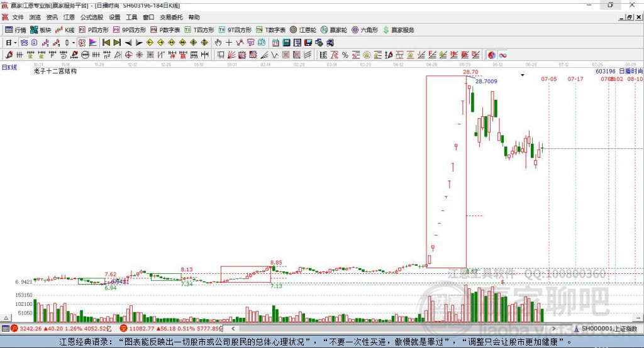Image resolution: width=644 pixels, height=348 pixels.
Task: Open the 工具 menu
Action: pyautogui.click(x=131, y=17)
